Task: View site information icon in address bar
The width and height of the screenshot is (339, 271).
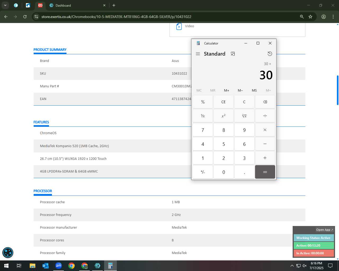Action: [x=36, y=17]
